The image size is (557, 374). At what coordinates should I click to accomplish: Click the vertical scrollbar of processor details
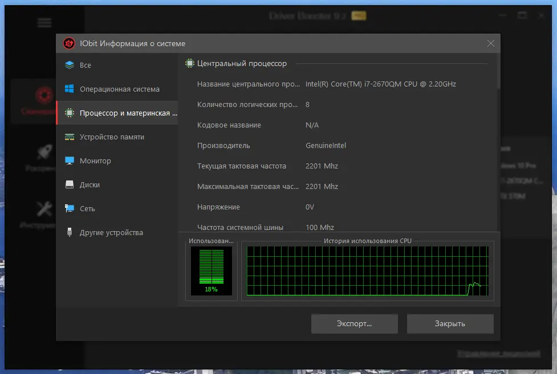(498, 72)
